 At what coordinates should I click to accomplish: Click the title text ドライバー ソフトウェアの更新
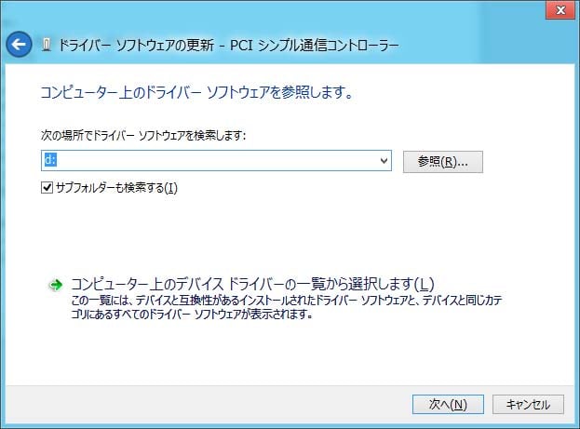click(x=136, y=45)
